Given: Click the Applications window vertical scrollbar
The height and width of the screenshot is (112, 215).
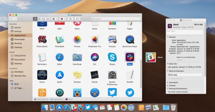Looking at the screenshot, I should [x=141, y=74].
